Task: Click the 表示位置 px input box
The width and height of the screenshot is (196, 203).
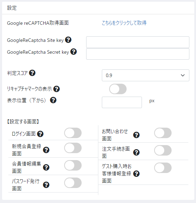Action: (122, 102)
